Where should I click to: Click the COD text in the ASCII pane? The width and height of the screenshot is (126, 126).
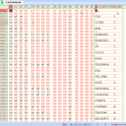pyautogui.click(x=98, y=17)
